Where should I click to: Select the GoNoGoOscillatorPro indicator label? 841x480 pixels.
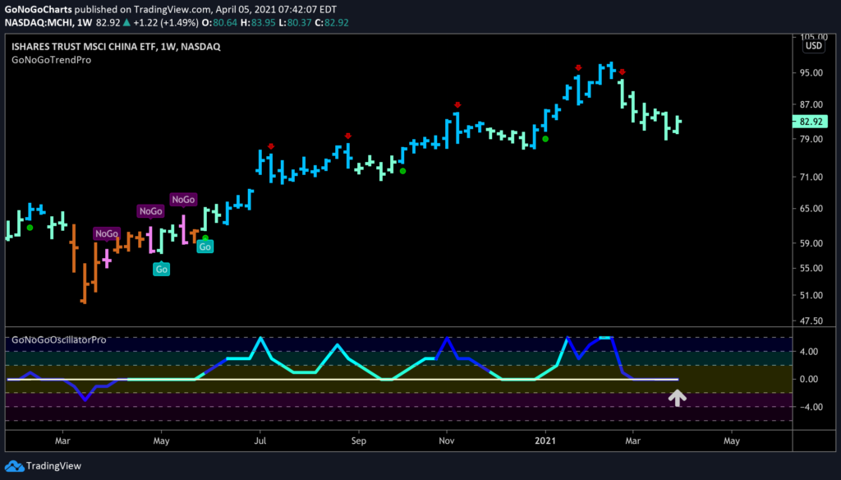[59, 340]
